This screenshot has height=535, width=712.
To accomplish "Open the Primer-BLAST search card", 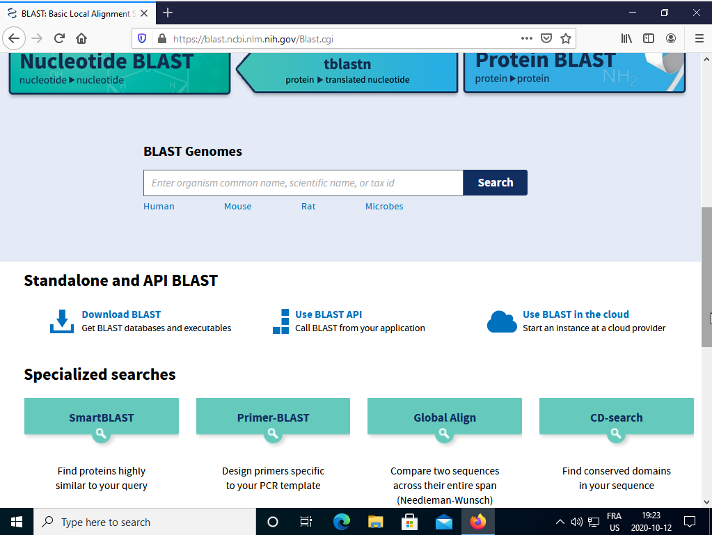I will (273, 417).
